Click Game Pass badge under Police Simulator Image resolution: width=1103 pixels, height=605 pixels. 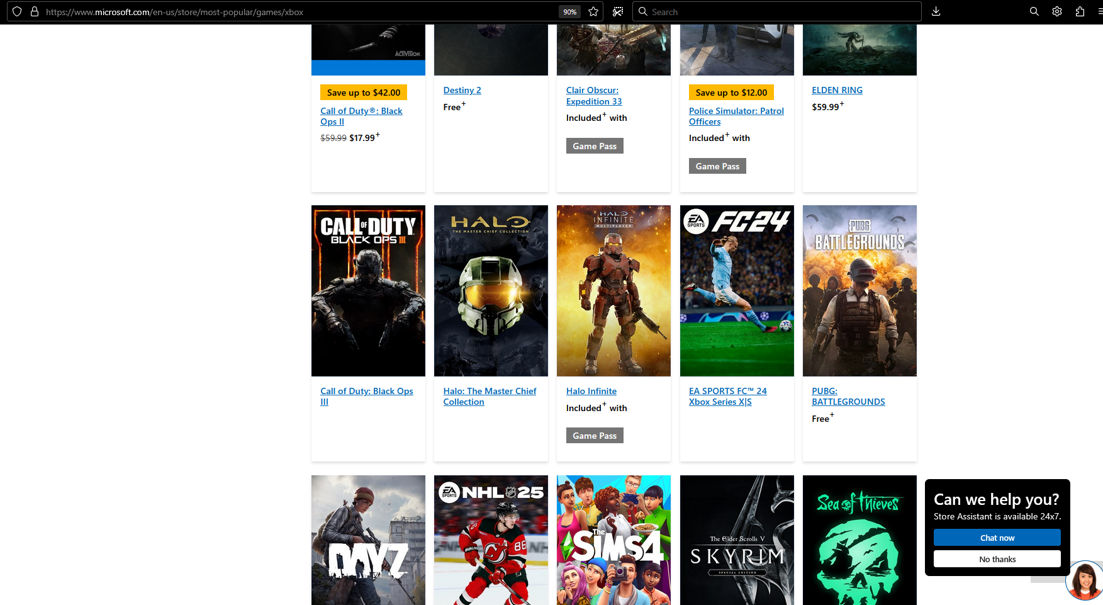(717, 166)
